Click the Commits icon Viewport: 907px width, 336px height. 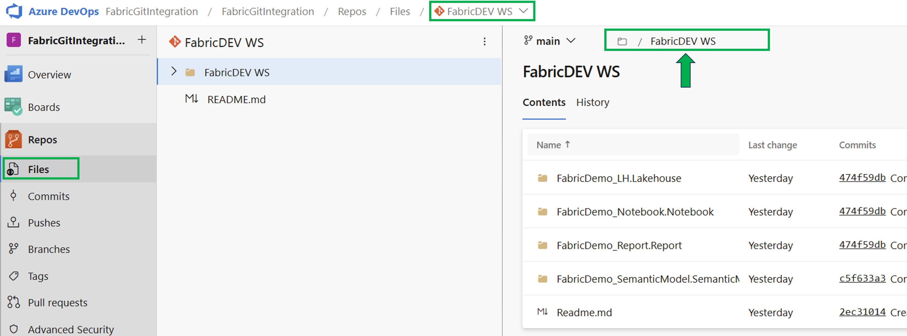coord(13,196)
